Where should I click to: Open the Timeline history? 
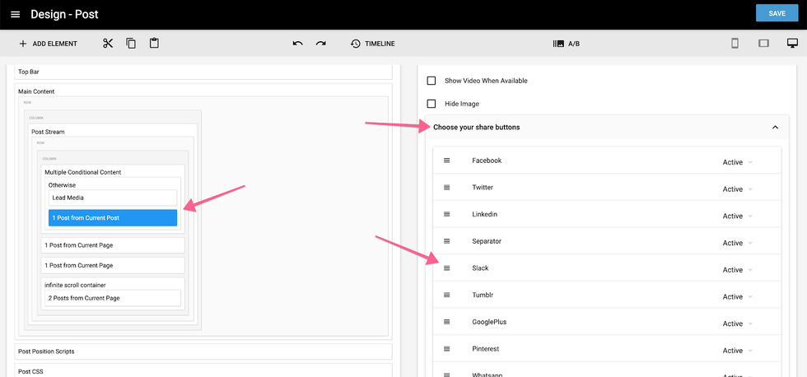[372, 44]
